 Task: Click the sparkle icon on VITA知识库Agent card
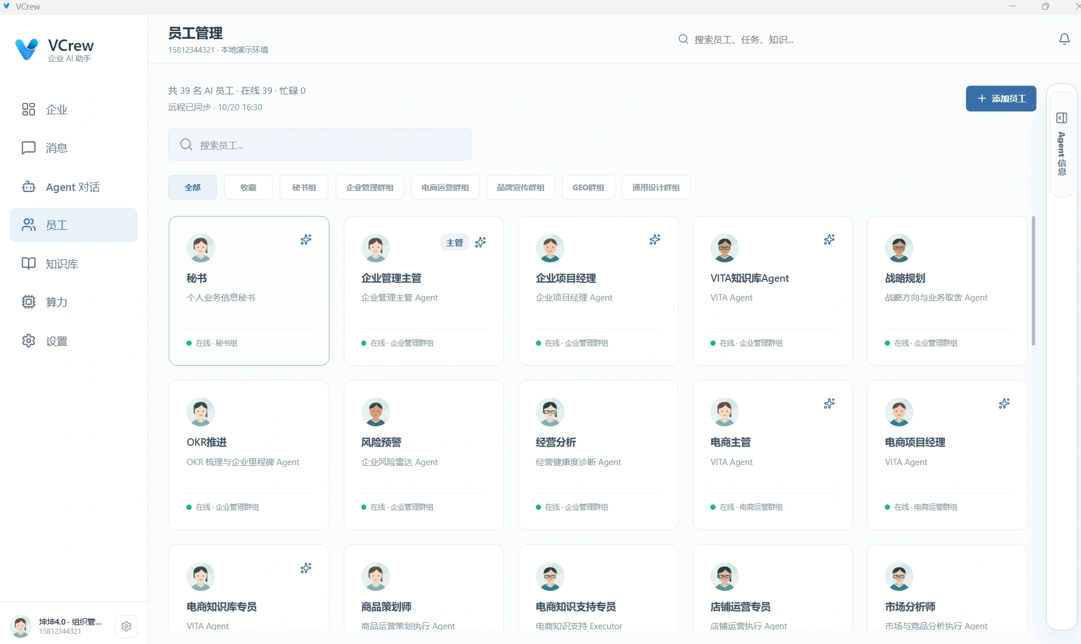click(829, 239)
